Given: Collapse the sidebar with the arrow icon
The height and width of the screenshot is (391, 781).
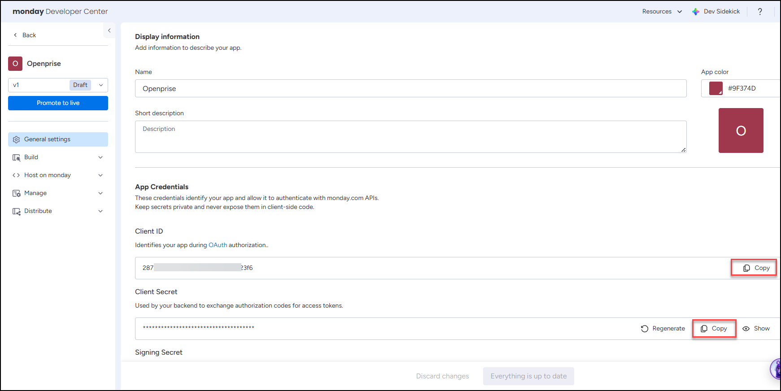Looking at the screenshot, I should click(x=109, y=30).
